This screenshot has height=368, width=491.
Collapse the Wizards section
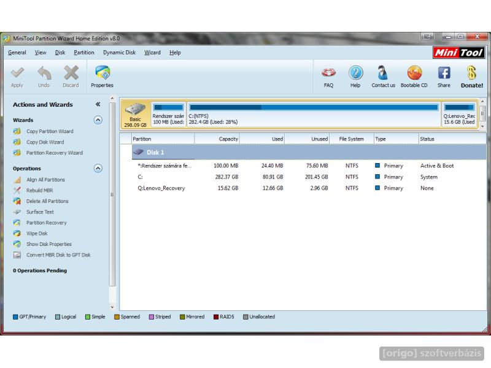98,120
